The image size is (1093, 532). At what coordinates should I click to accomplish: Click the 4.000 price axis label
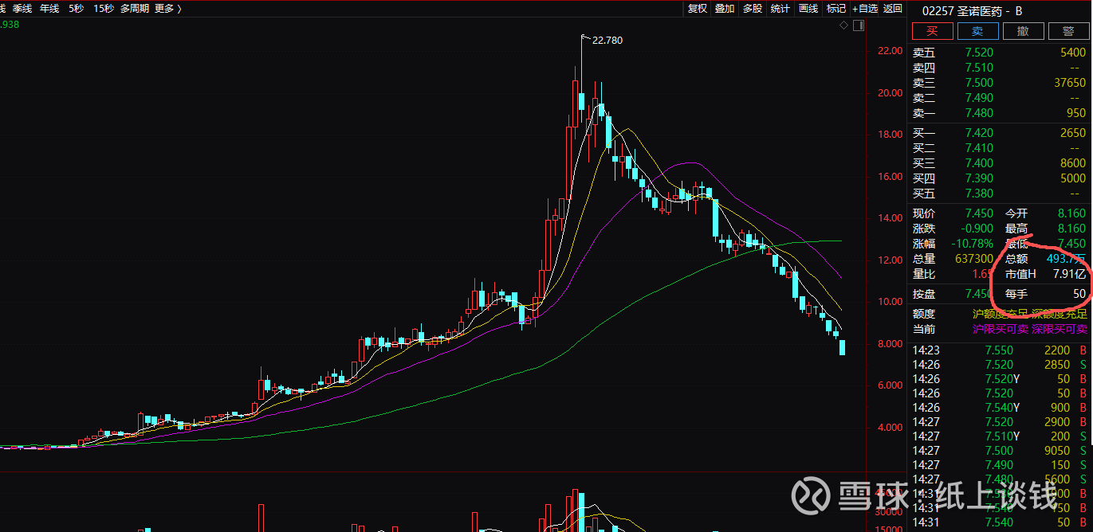point(890,428)
